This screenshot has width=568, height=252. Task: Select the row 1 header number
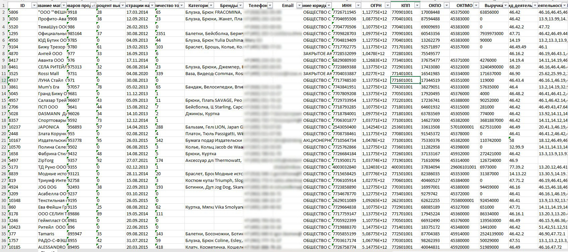pyautogui.click(x=4, y=5)
